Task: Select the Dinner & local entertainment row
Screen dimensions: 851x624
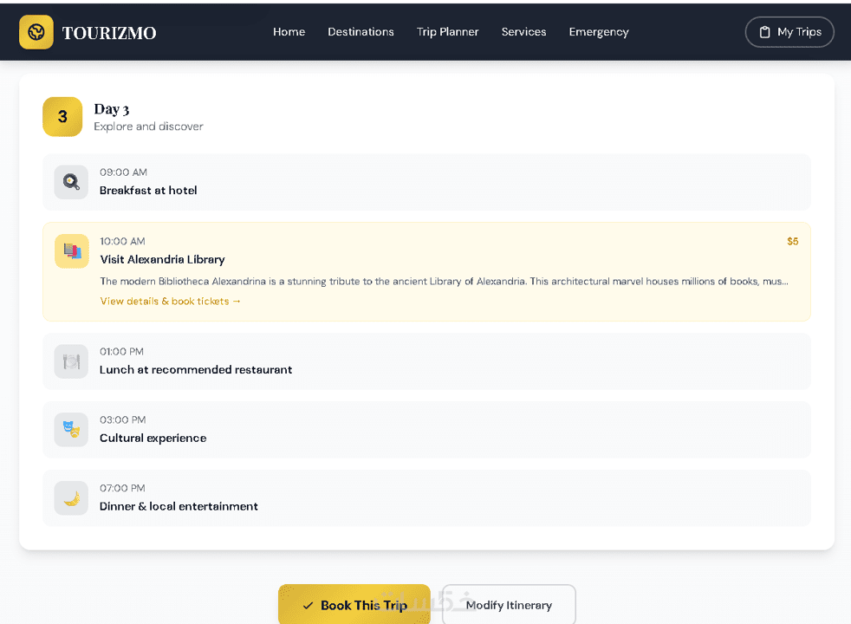Action: tap(426, 498)
